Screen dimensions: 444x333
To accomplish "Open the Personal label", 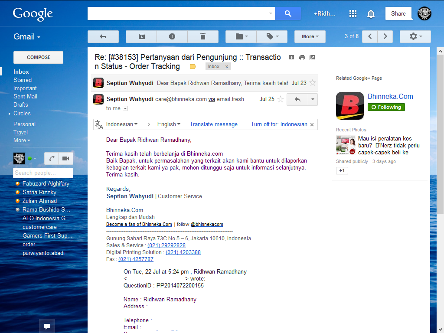I will coord(24,124).
